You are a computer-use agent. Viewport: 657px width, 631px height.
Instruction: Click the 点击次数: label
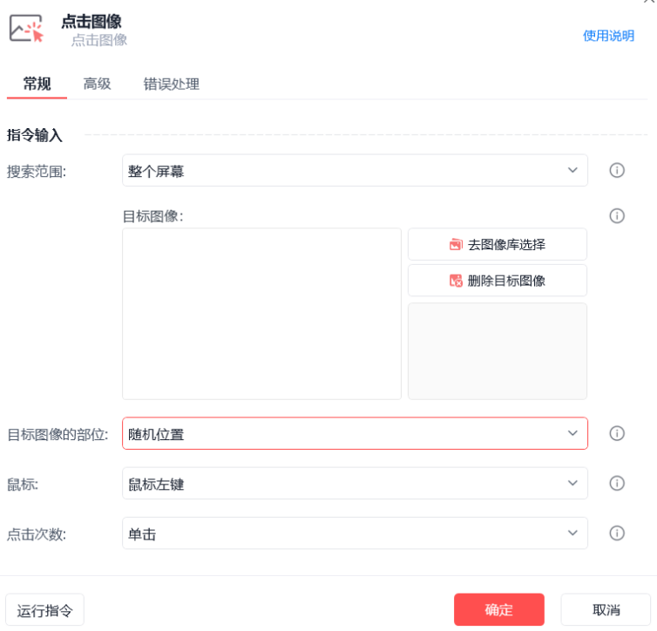point(37,534)
